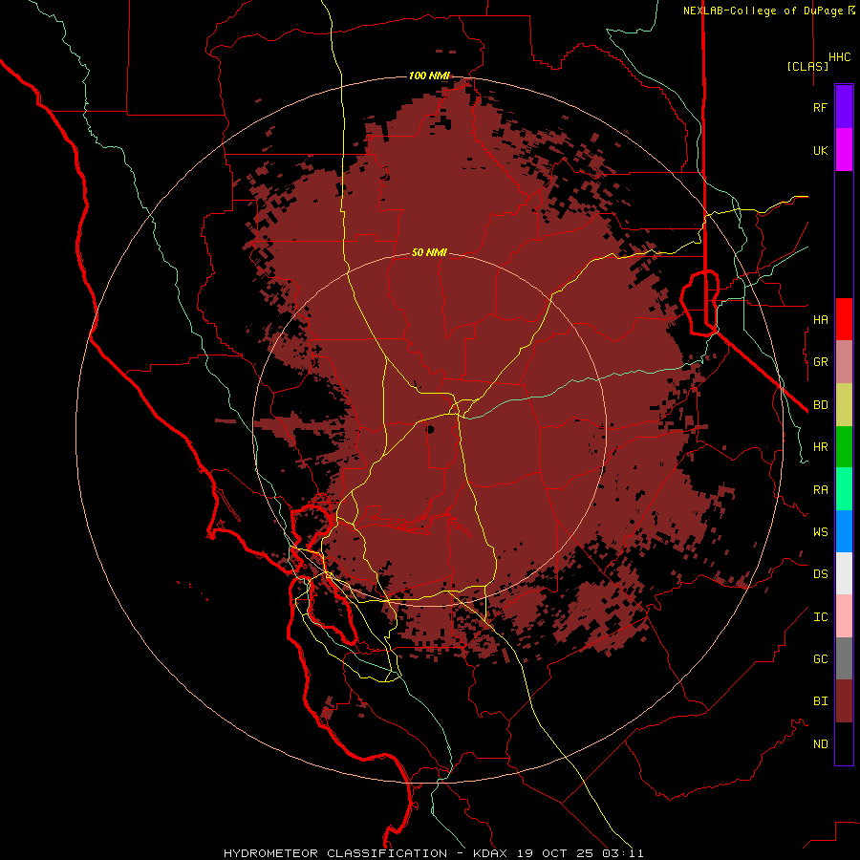Click the WS legend label
This screenshot has width=860, height=860.
(x=820, y=532)
